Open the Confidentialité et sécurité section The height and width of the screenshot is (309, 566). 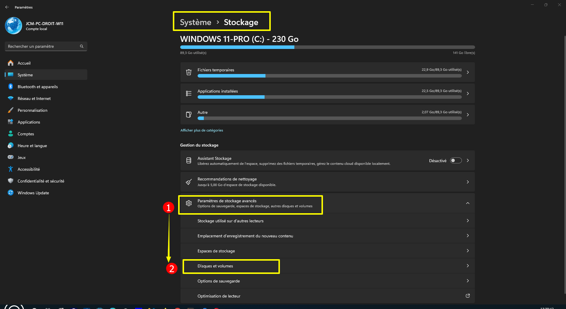coord(41,181)
